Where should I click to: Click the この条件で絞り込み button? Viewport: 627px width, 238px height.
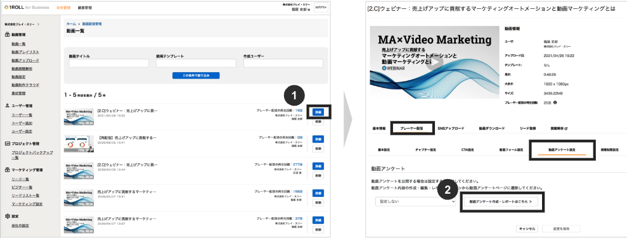(196, 75)
